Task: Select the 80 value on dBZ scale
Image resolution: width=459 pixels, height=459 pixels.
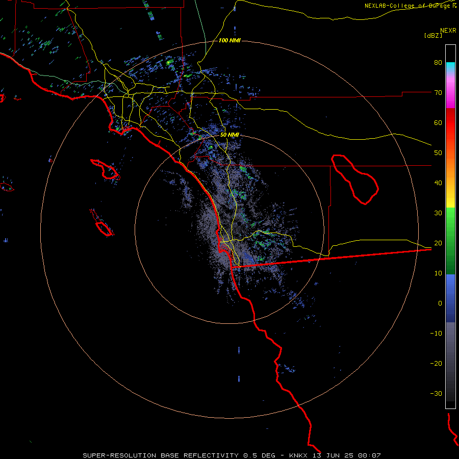Action: point(438,63)
